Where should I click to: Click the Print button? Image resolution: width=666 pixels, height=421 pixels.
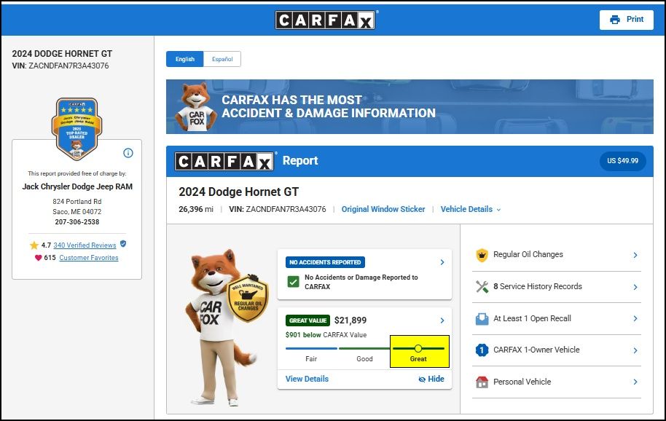(x=627, y=20)
